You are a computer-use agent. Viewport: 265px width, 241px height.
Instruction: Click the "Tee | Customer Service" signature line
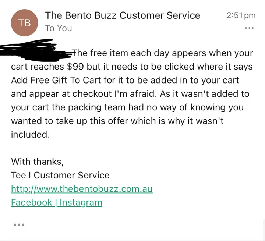tap(60, 175)
